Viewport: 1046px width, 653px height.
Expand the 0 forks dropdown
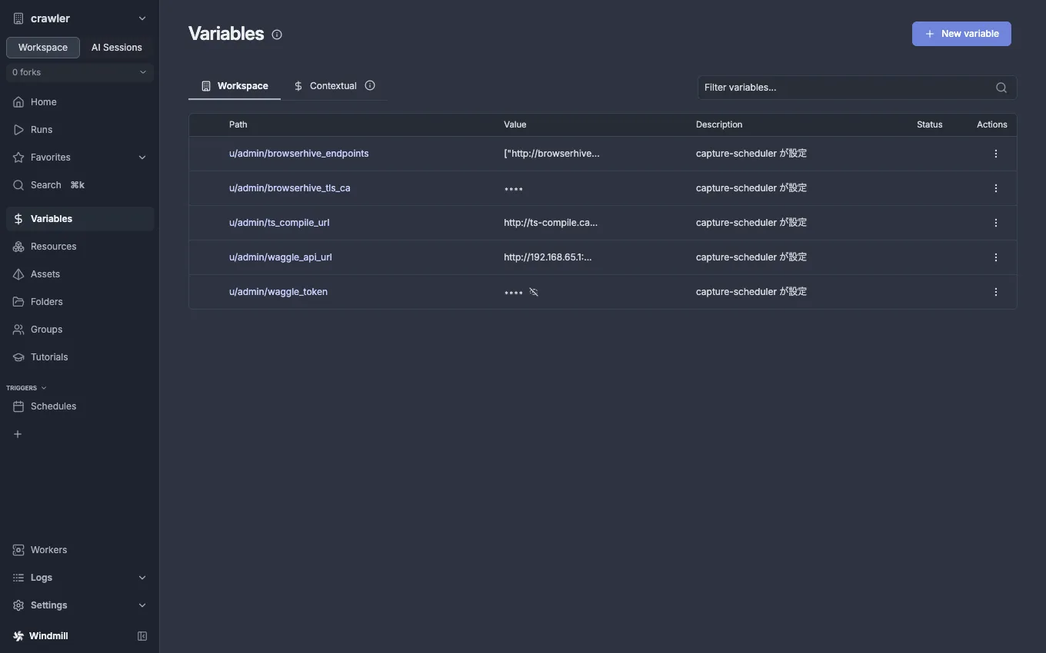coord(79,72)
